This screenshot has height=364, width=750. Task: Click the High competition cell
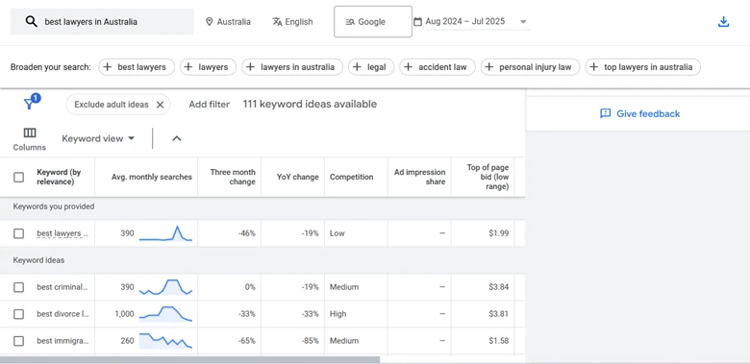click(337, 314)
